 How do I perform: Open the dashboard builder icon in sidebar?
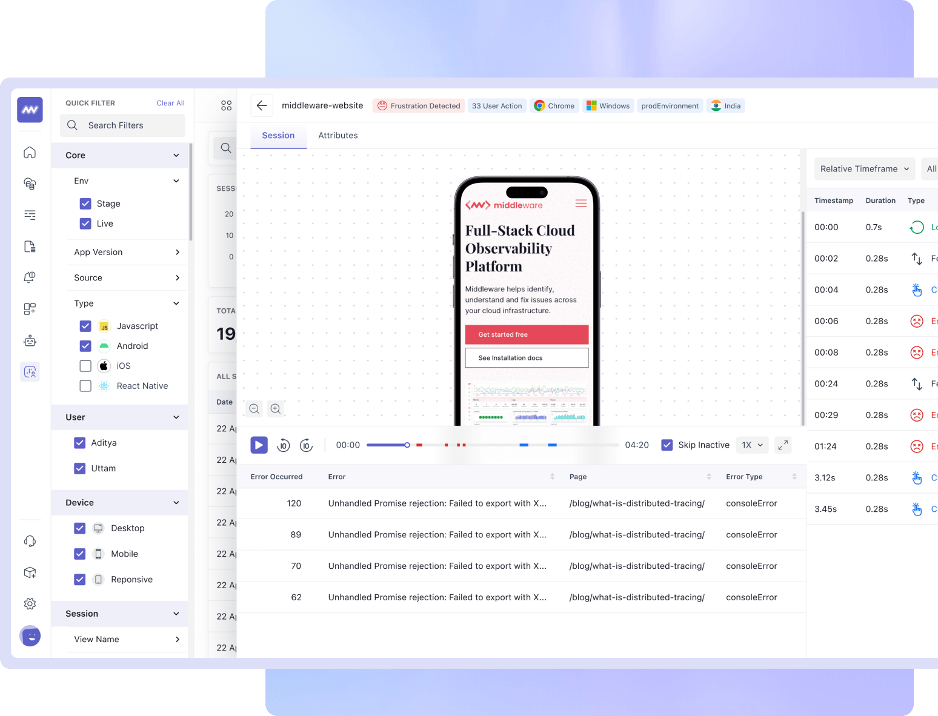(x=30, y=309)
